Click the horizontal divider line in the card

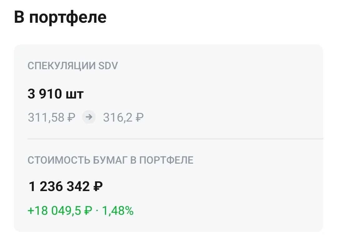175,139
